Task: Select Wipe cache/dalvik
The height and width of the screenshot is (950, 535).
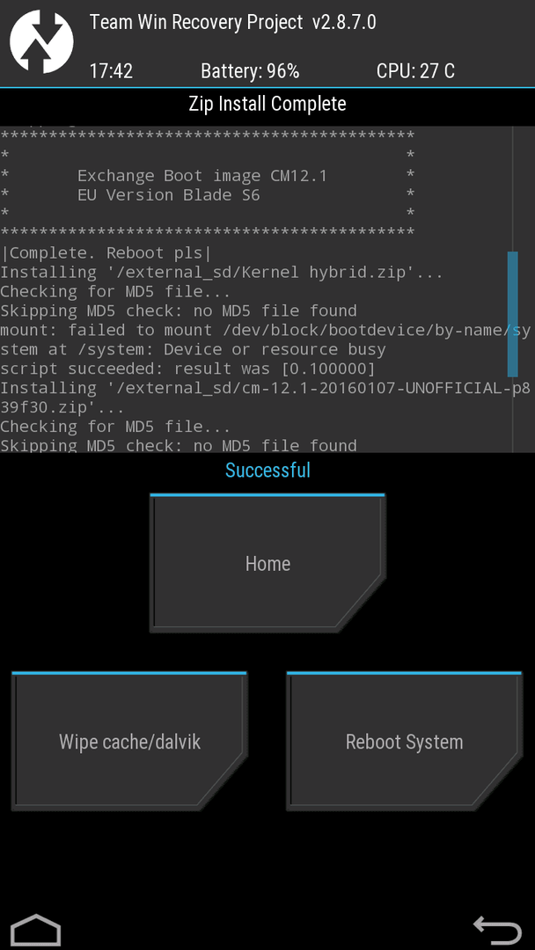Action: coord(129,741)
